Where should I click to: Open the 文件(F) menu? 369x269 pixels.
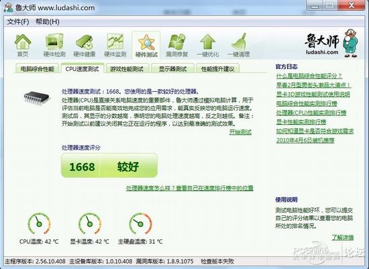tap(18, 22)
